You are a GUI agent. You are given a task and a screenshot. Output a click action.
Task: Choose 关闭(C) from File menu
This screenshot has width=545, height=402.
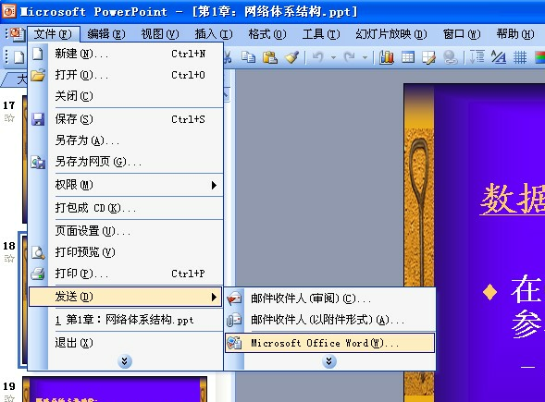coord(125,96)
